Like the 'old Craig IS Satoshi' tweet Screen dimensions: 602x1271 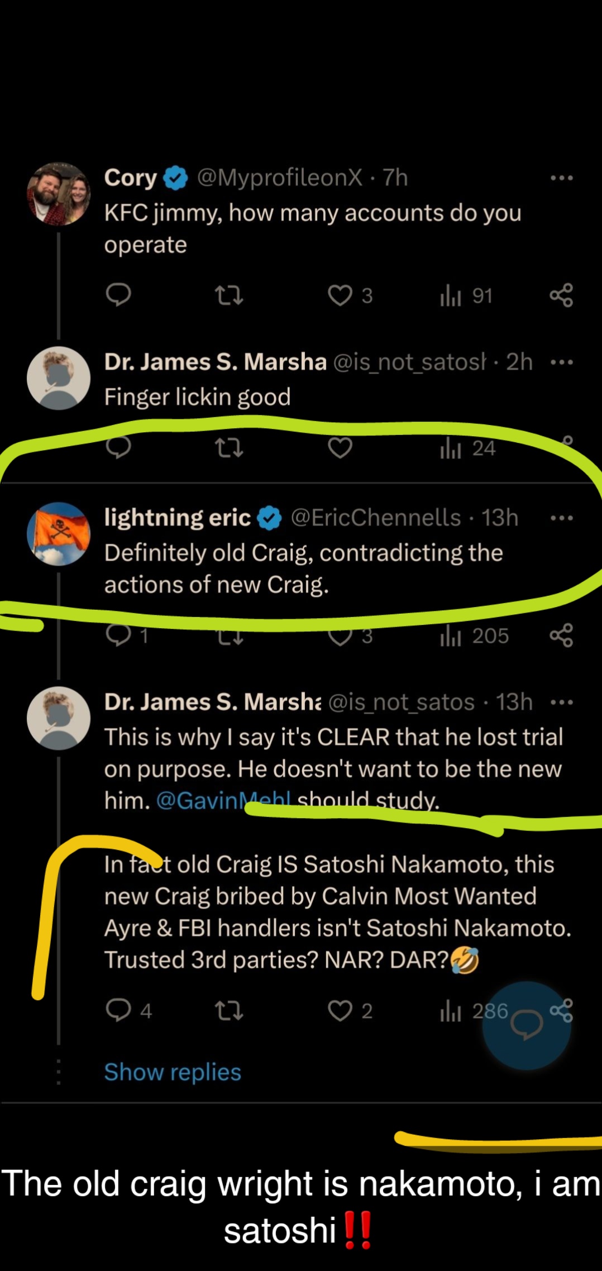click(340, 1011)
